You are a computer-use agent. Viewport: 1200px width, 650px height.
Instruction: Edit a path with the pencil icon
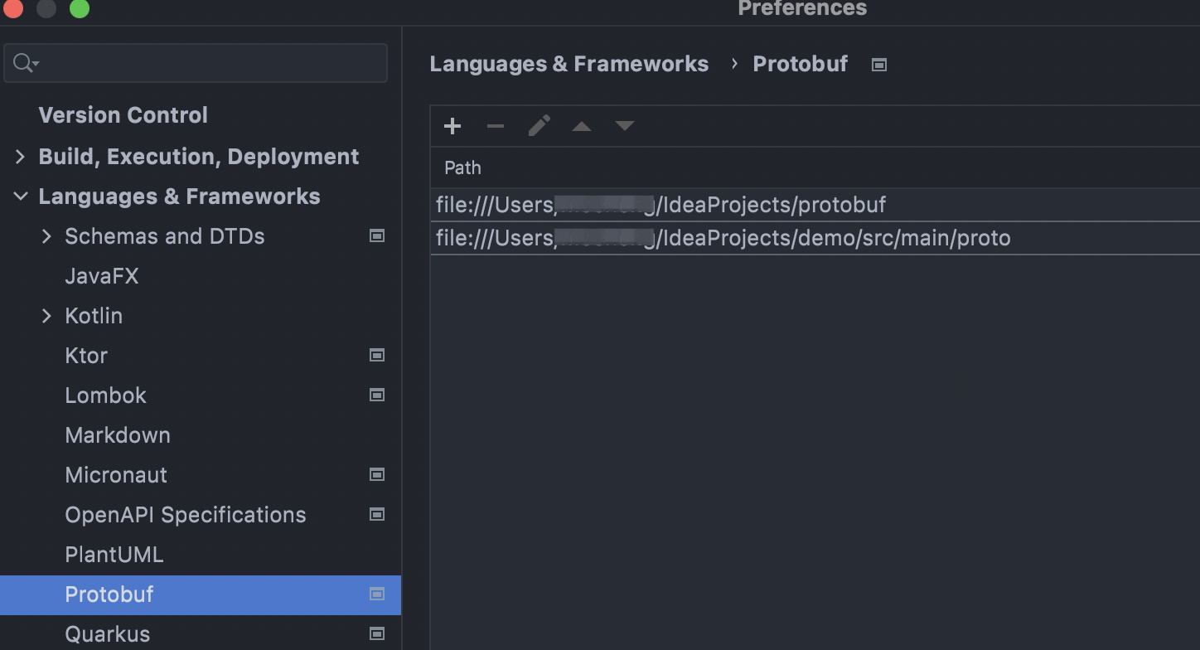click(x=539, y=126)
